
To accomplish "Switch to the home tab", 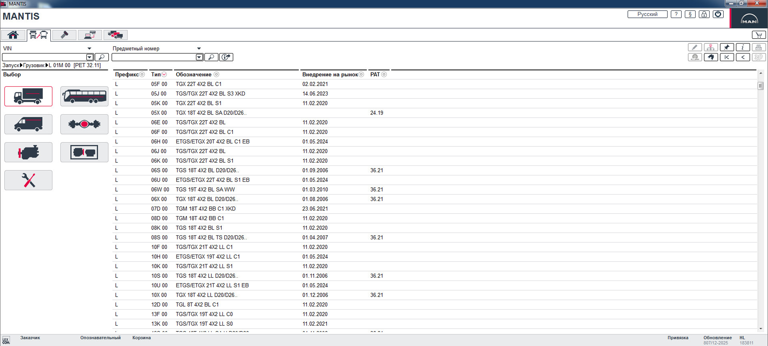I will 13,35.
